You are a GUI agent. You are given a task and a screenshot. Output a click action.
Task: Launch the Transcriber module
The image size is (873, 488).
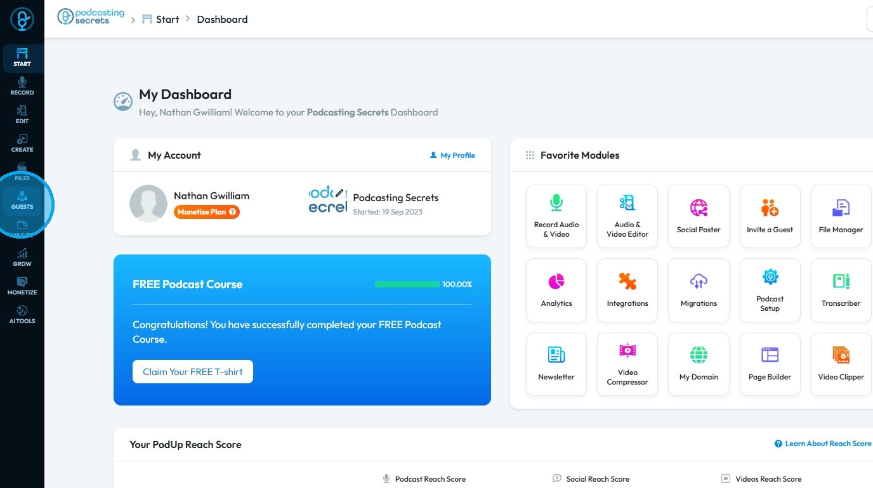(841, 290)
